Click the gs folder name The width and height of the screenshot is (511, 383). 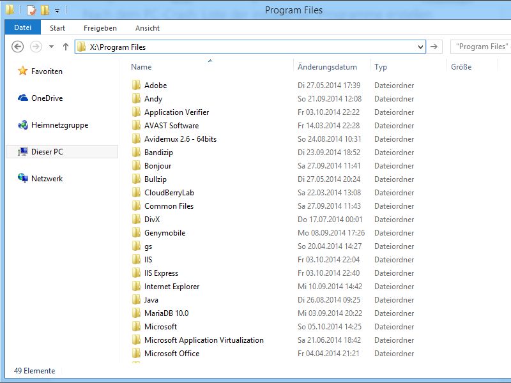148,246
